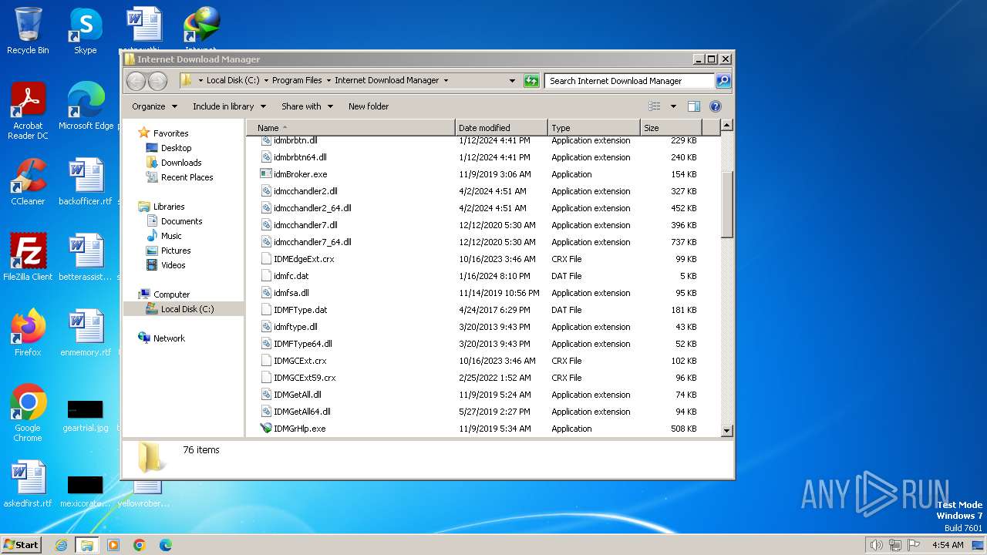Open the Explorer help question mark icon
Image resolution: width=987 pixels, height=555 pixels.
(x=715, y=106)
